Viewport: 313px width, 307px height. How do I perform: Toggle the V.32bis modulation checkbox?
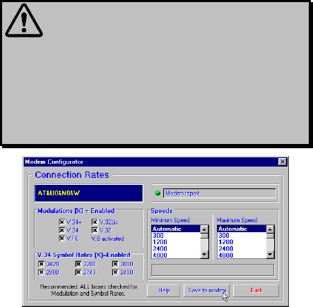(x=95, y=222)
